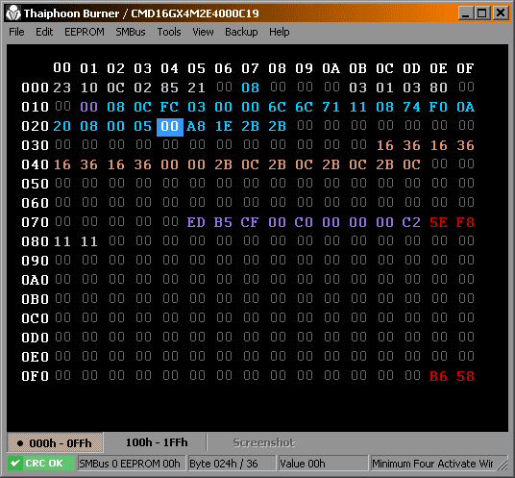Maximize the Thaiphoon Burner window
The height and width of the screenshot is (478, 515).
click(x=482, y=13)
